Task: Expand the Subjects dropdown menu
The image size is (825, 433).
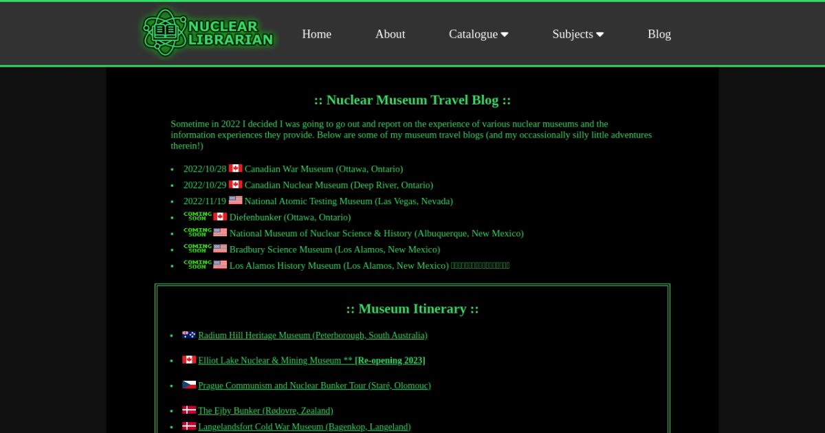Action: 578,34
